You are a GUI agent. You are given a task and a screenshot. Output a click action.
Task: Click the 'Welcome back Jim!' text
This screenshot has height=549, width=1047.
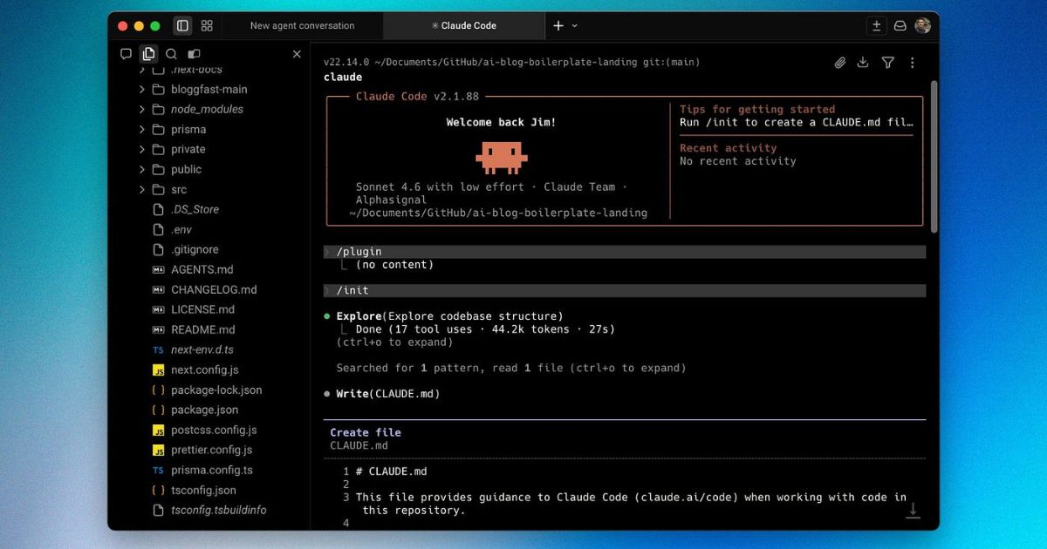coord(501,123)
